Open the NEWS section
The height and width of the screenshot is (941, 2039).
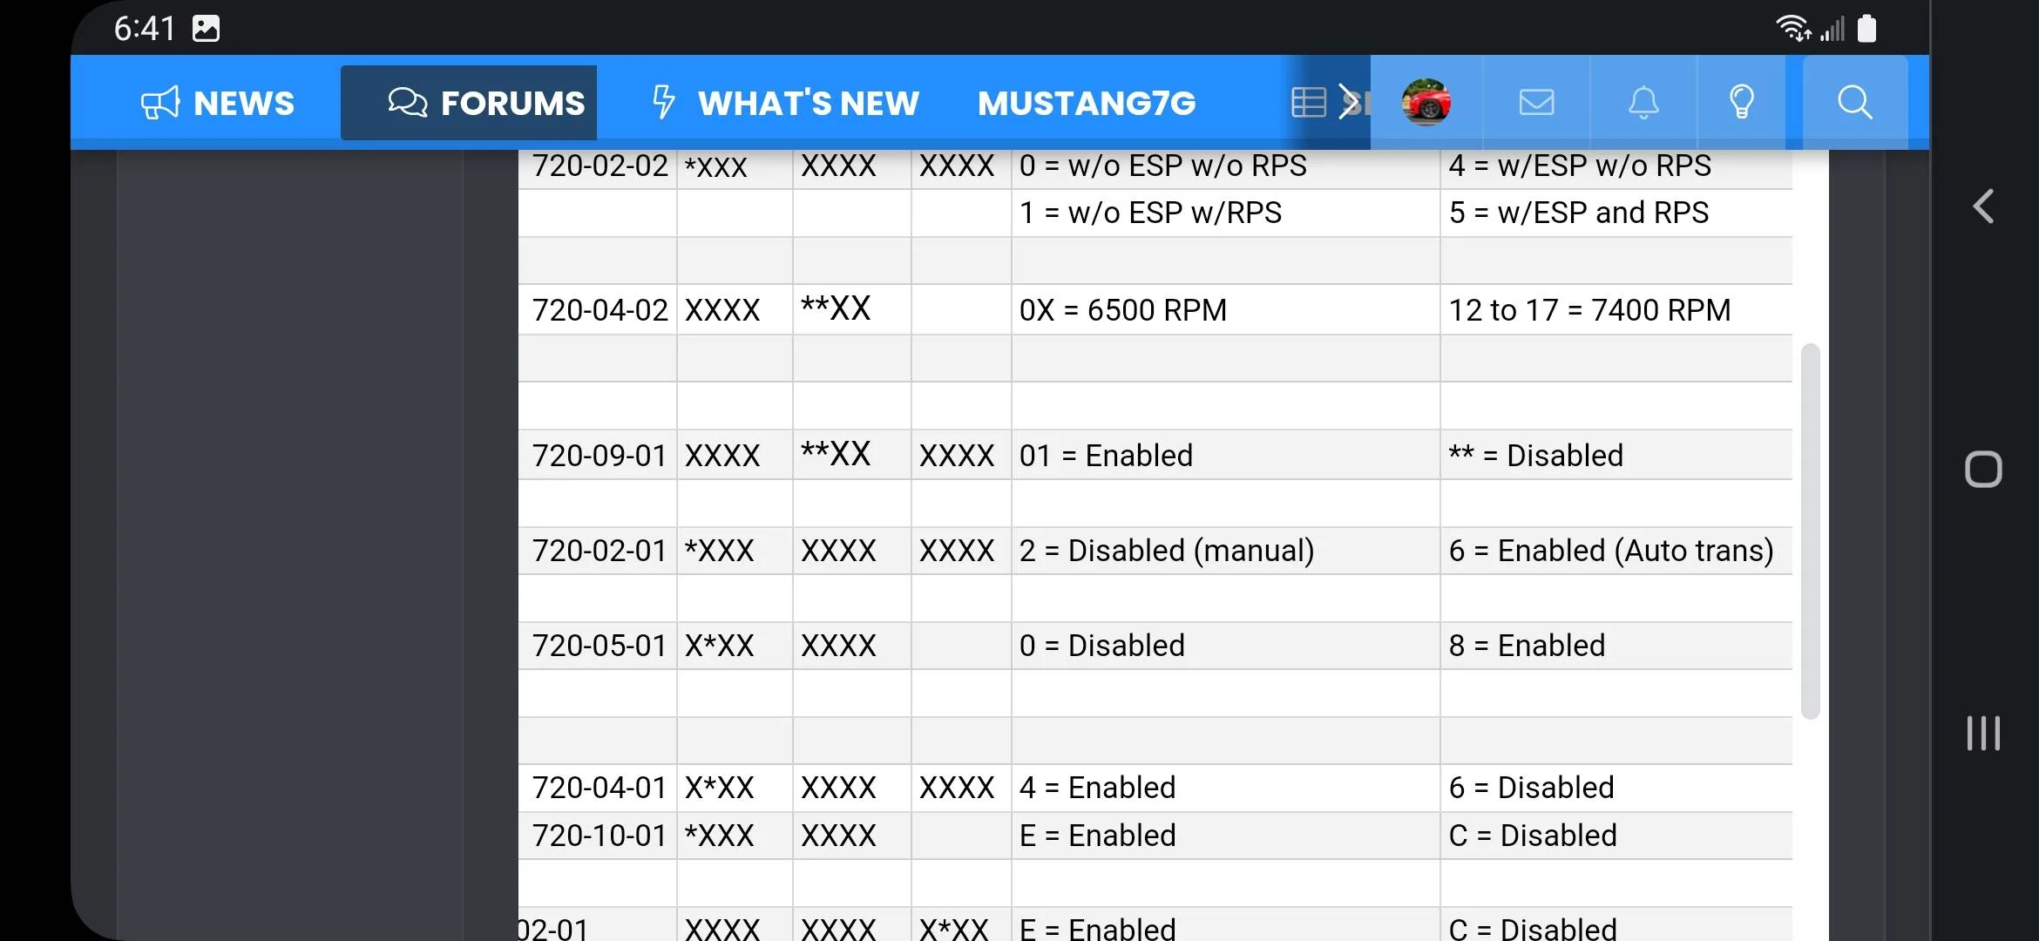pyautogui.click(x=218, y=103)
